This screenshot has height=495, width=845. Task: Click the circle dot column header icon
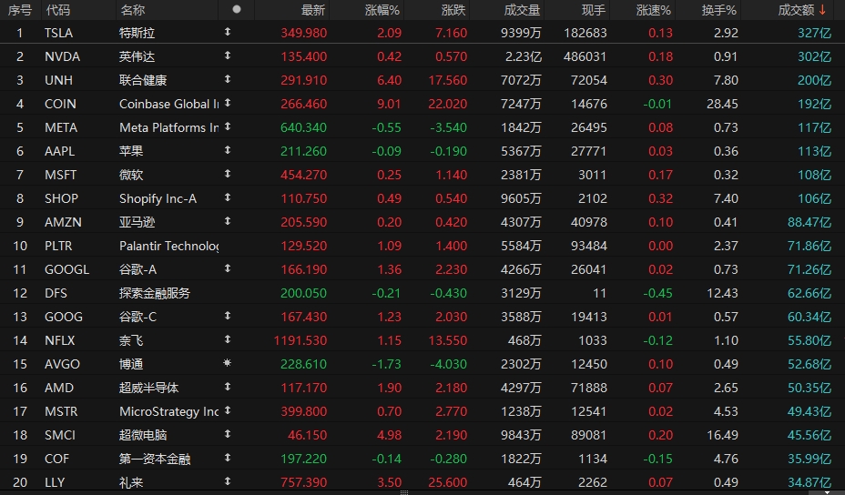point(236,9)
